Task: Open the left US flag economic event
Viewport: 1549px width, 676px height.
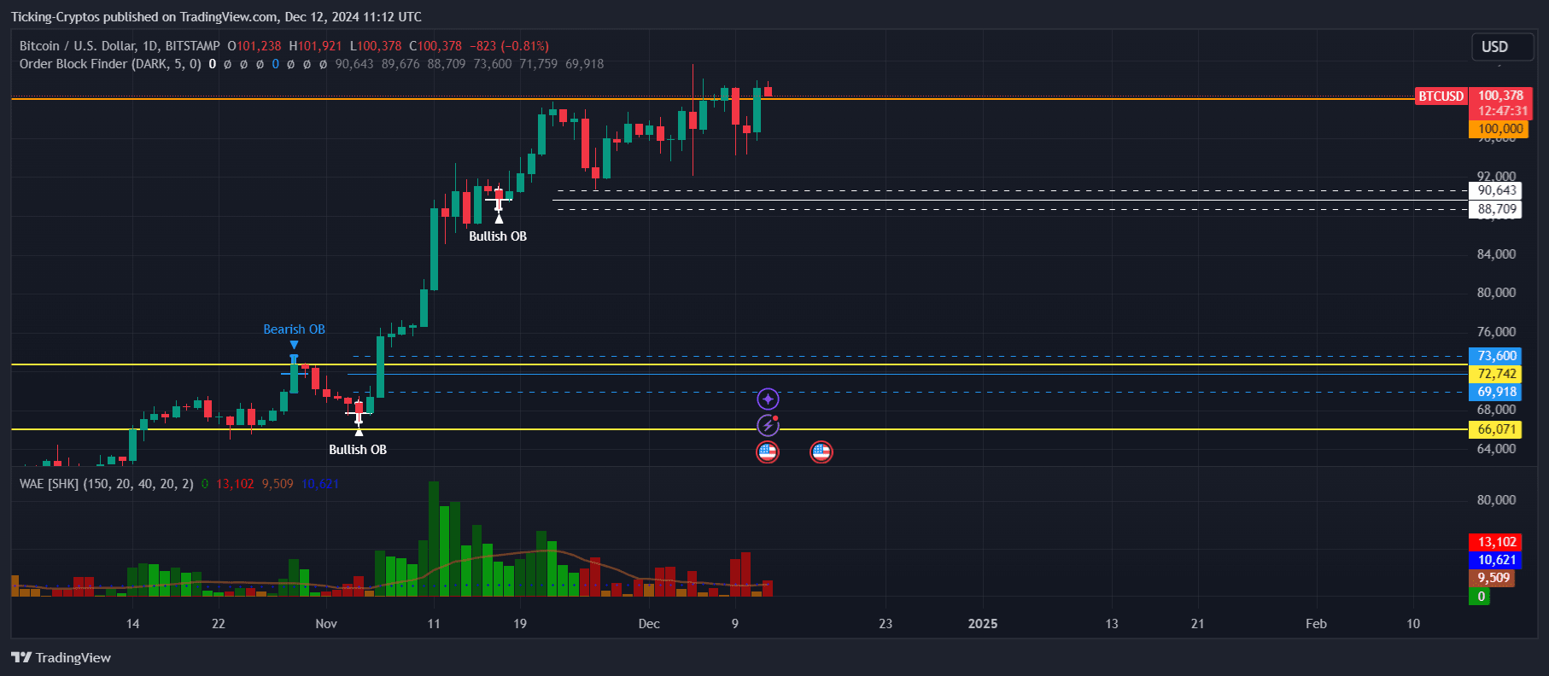Action: point(768,452)
